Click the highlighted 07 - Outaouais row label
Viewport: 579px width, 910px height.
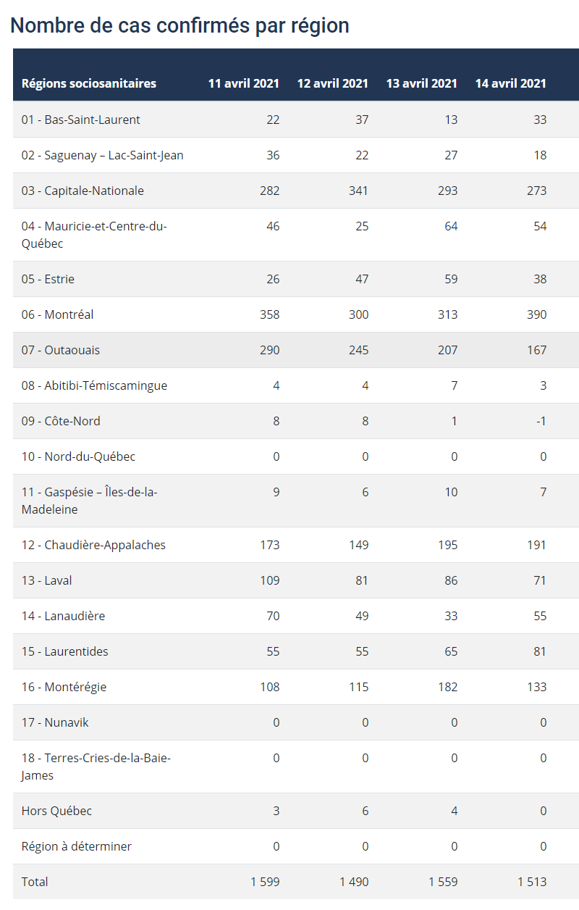(x=61, y=350)
